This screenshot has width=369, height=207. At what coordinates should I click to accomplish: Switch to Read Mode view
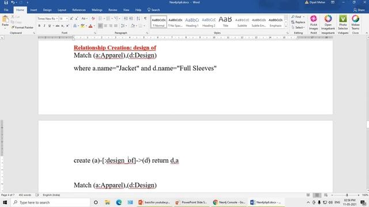click(308, 195)
